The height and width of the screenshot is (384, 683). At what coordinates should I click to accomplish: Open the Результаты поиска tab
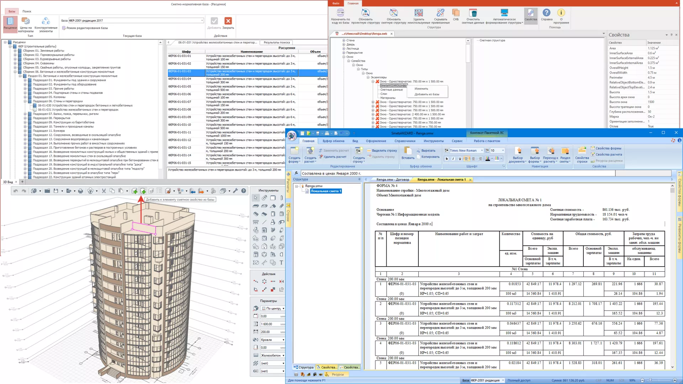click(x=276, y=42)
